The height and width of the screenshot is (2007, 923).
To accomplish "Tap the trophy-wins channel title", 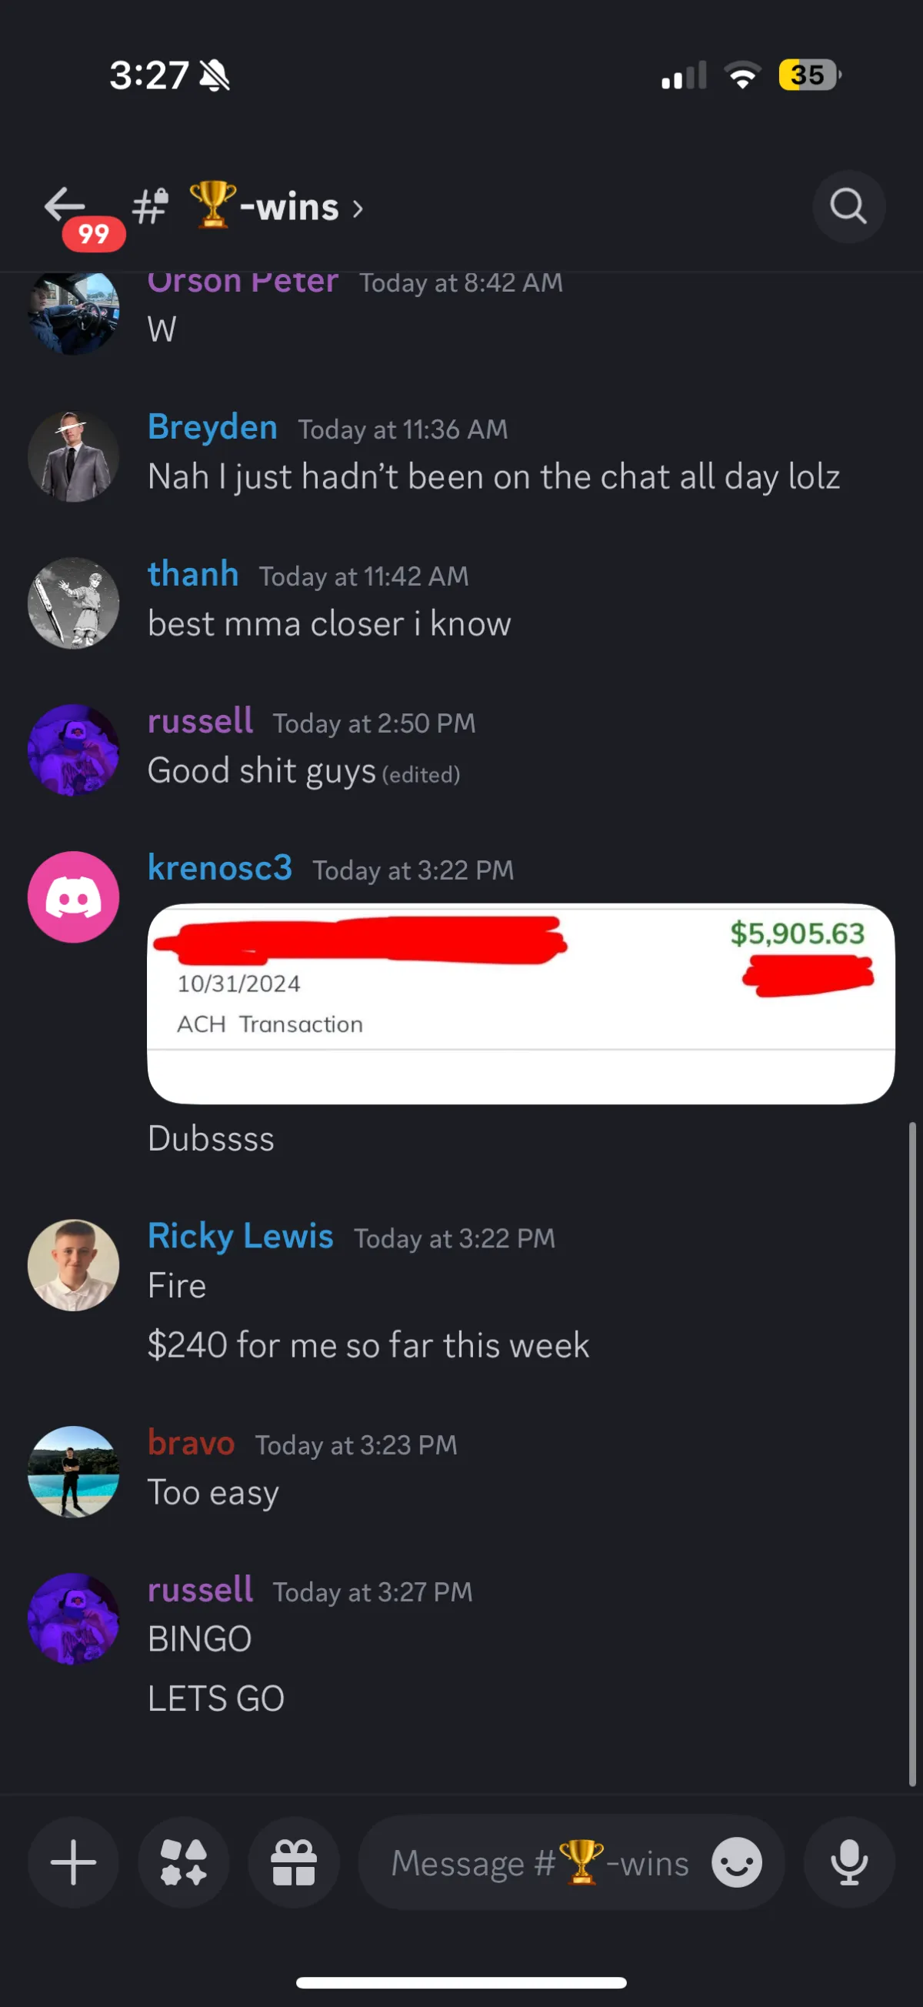I will click(263, 206).
